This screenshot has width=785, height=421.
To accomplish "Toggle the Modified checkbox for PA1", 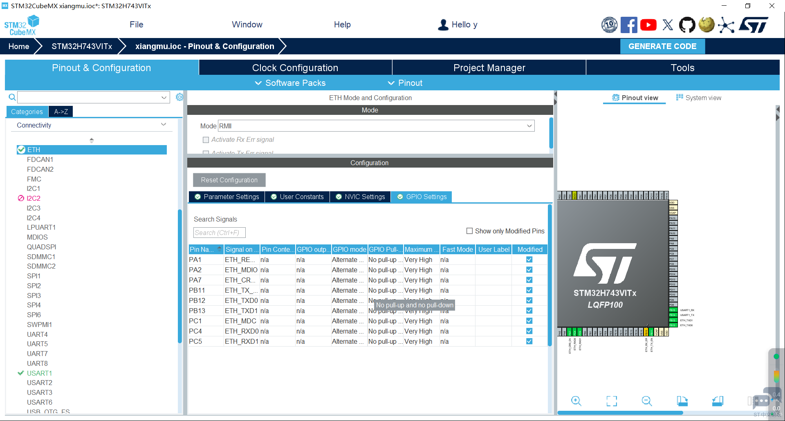I will point(529,260).
